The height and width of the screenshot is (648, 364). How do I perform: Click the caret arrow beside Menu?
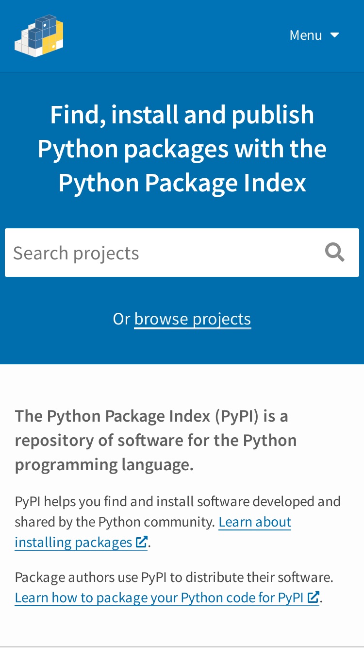click(334, 35)
